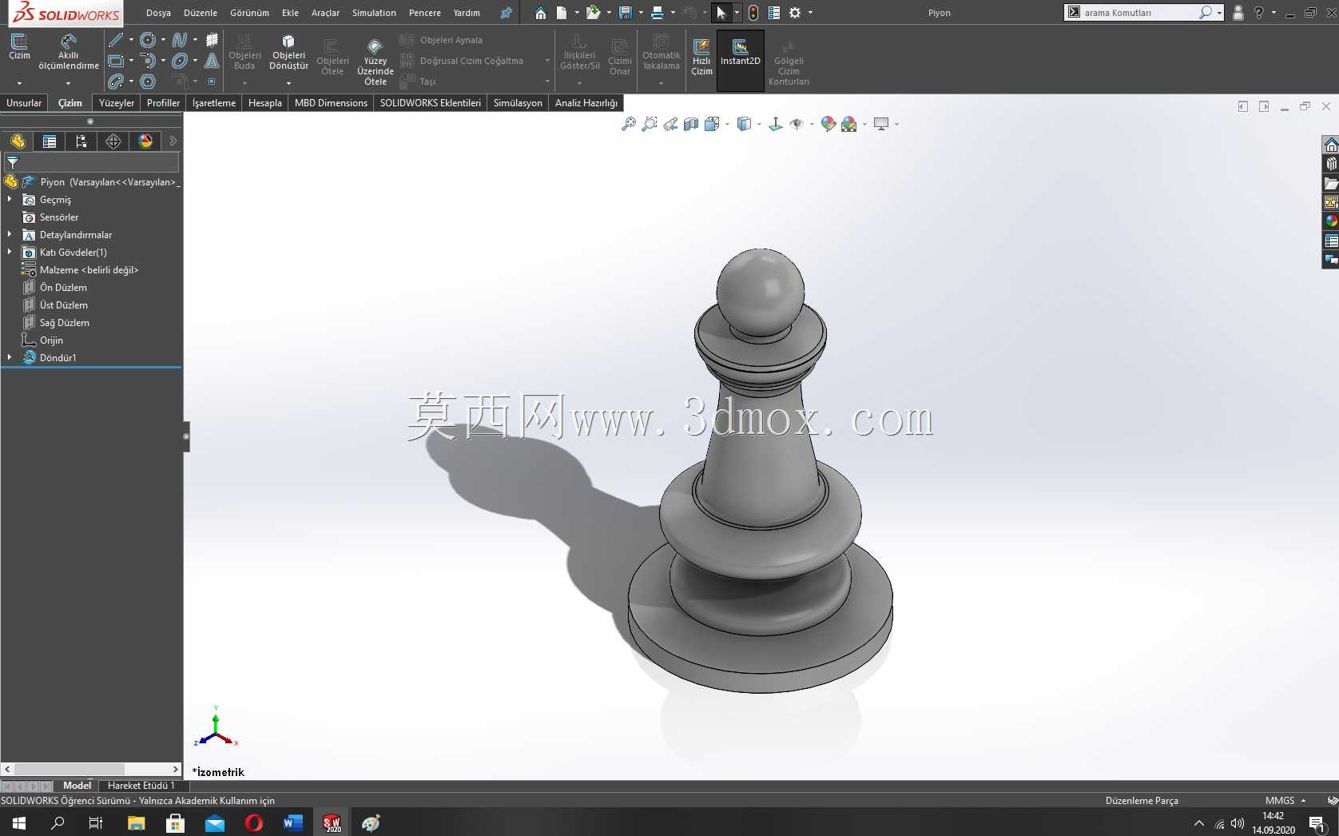Image resolution: width=1339 pixels, height=836 pixels.
Task: Open the Dosya menu
Action: (x=158, y=13)
